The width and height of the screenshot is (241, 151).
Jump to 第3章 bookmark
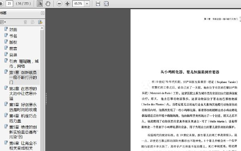[x=23, y=107]
